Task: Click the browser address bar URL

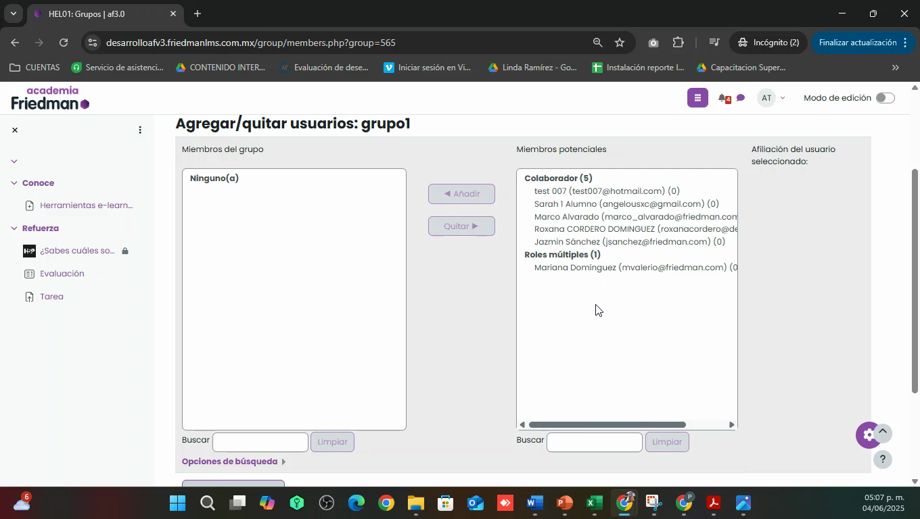Action: click(x=250, y=43)
